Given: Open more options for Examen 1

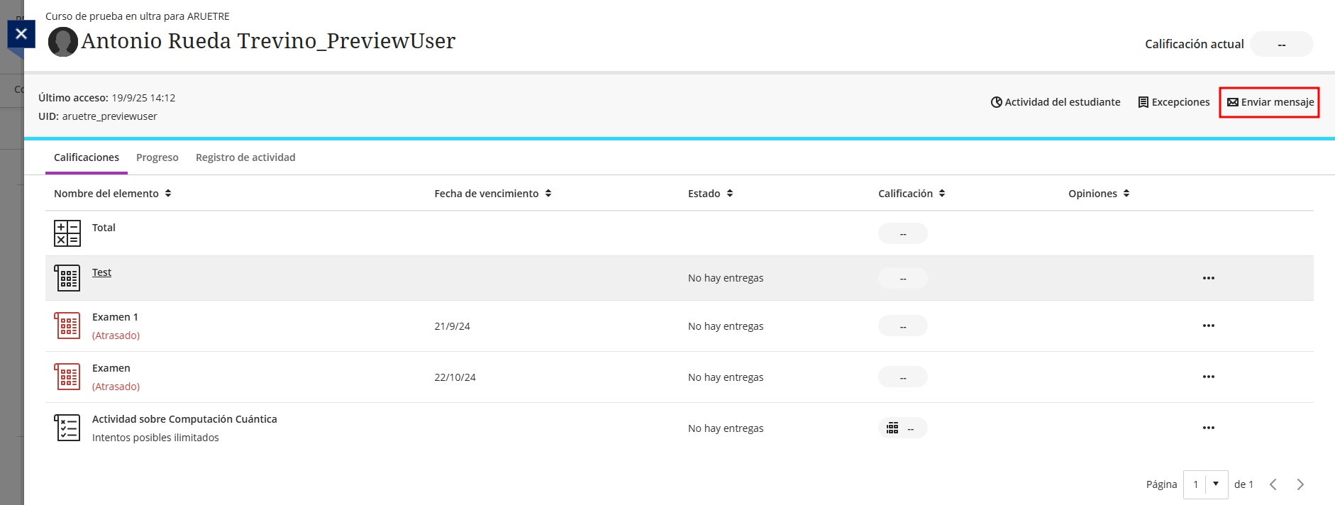Looking at the screenshot, I should click(1209, 326).
